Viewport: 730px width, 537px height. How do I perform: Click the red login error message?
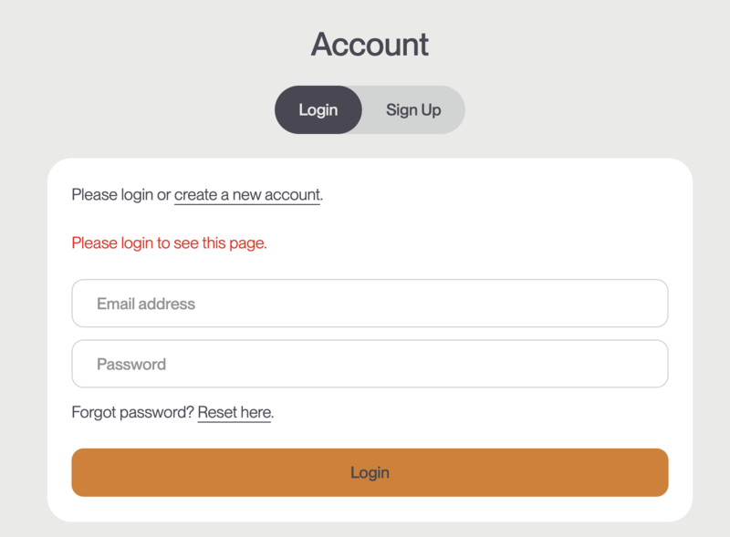[169, 243]
